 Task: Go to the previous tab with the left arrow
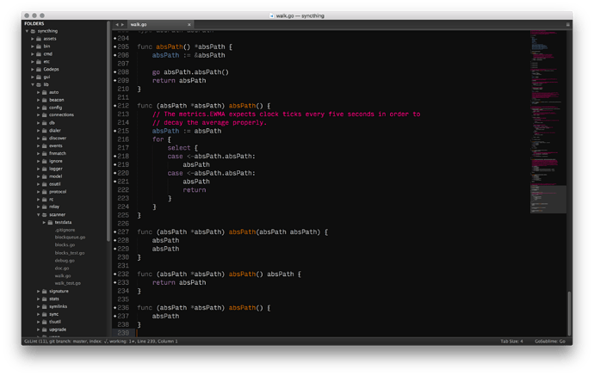pyautogui.click(x=117, y=25)
